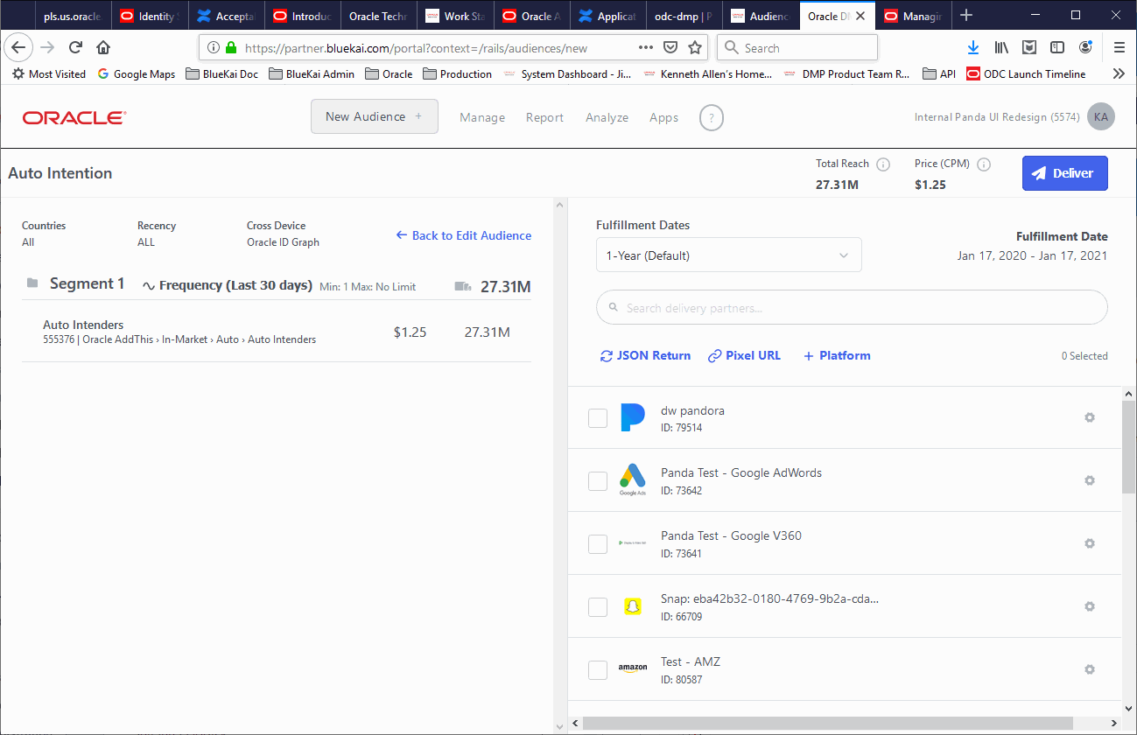Open the page actions three-dot icon
Viewport: 1137px width, 735px height.
point(646,47)
